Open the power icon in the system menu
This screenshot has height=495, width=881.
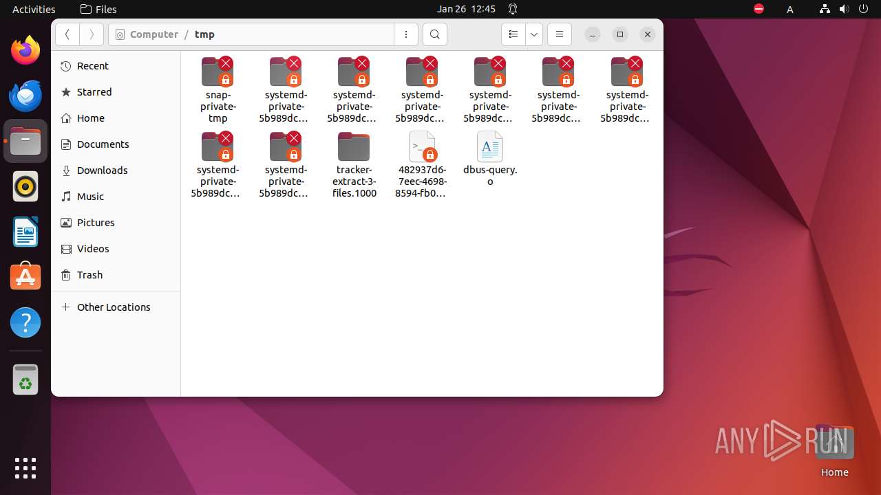coord(864,9)
